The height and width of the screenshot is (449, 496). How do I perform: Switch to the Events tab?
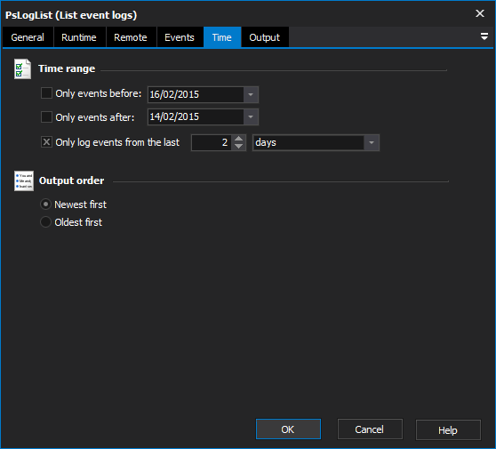tap(180, 37)
